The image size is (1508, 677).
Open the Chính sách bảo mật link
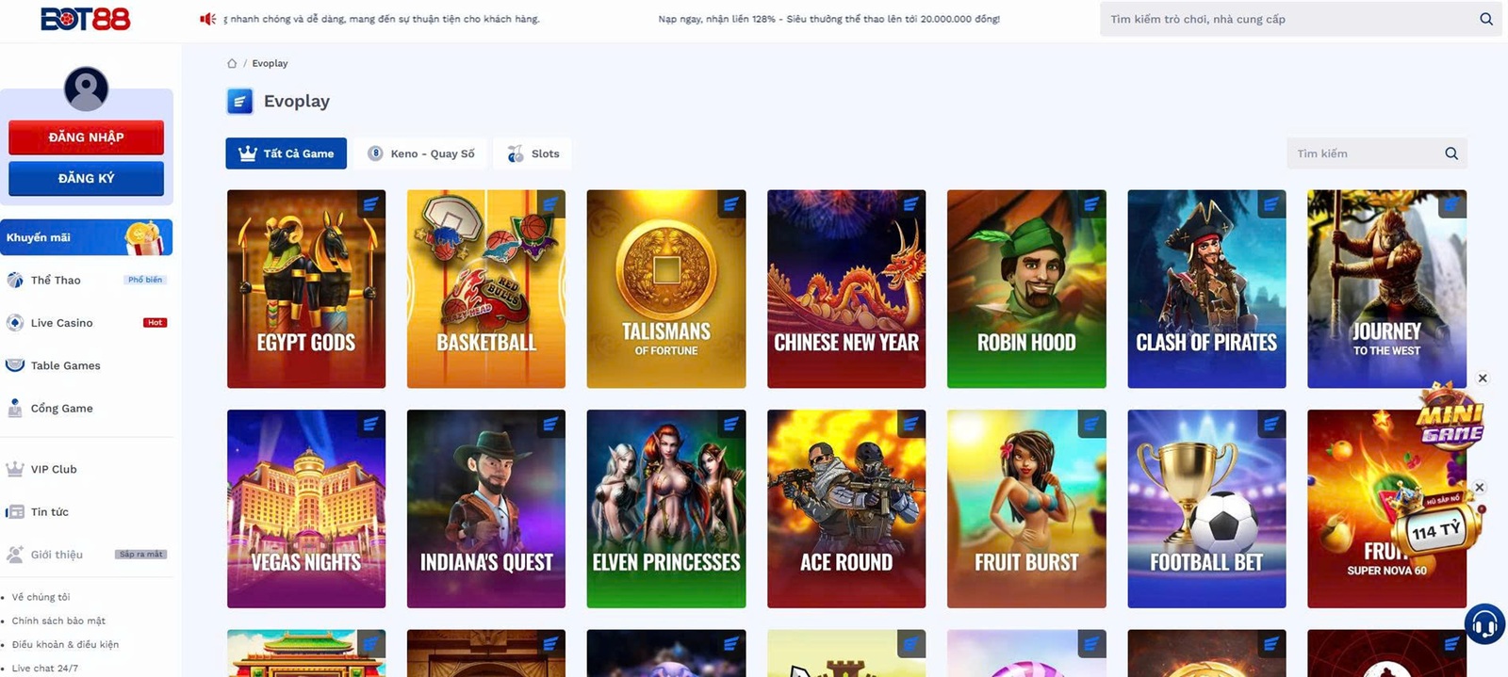tap(58, 621)
